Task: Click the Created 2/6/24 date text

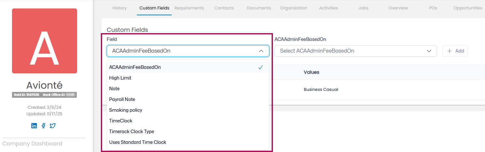Action: click(45, 107)
